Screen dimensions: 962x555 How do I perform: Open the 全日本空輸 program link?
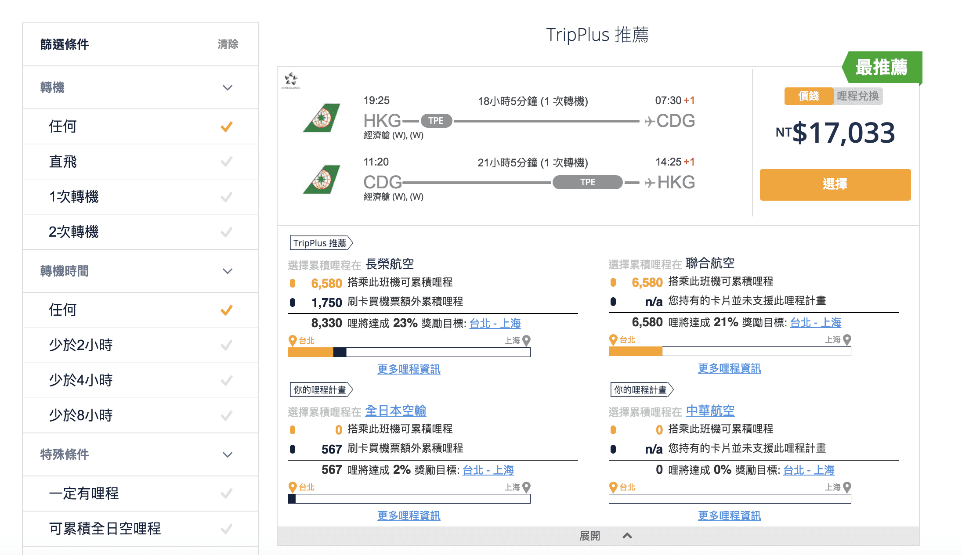pyautogui.click(x=396, y=411)
